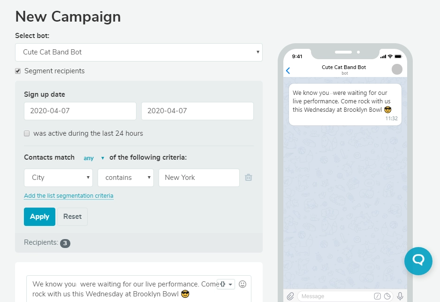Open the teal support chat widget
The image size is (440, 302).
click(418, 261)
